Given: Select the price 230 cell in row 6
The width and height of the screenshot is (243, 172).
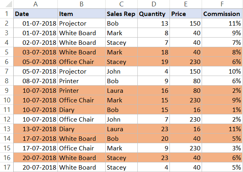Looking at the screenshot, I should point(186,62).
